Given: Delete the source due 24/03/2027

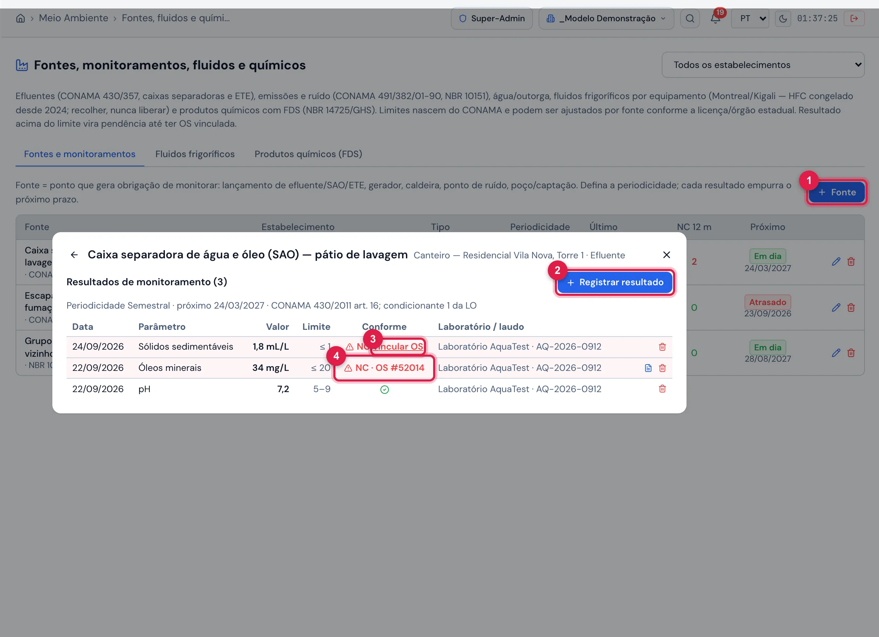Looking at the screenshot, I should pyautogui.click(x=851, y=262).
